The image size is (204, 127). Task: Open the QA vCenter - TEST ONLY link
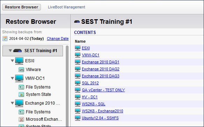point(103,90)
